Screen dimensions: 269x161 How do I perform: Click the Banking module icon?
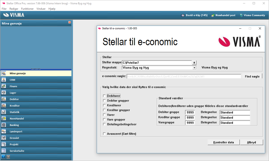(4, 125)
